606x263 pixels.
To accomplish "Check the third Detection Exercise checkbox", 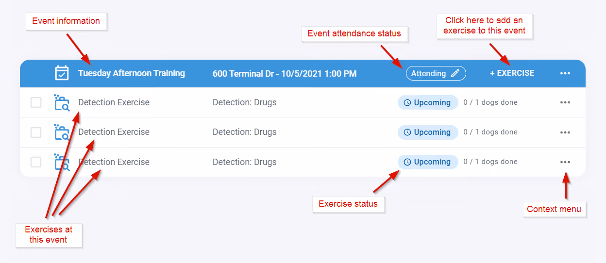I will (x=36, y=162).
